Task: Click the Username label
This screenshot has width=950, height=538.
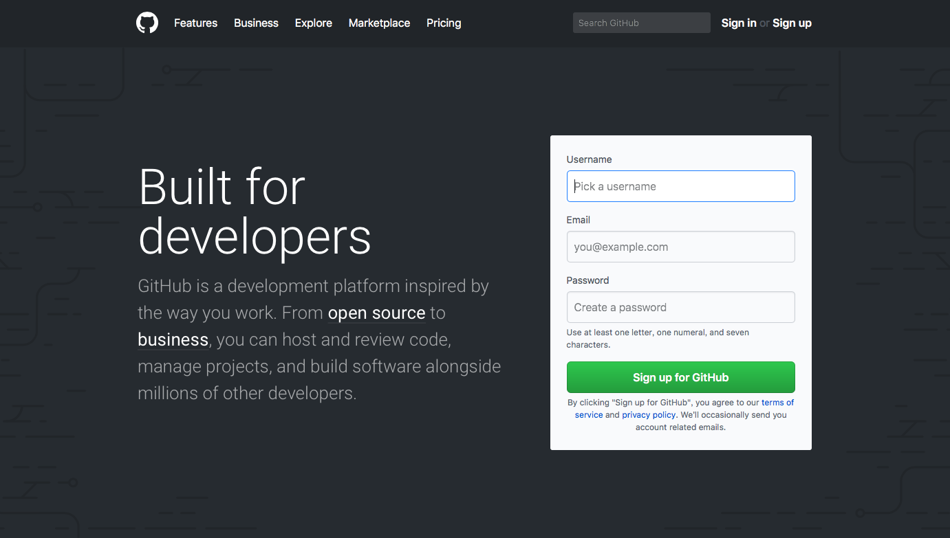Action: click(x=589, y=159)
